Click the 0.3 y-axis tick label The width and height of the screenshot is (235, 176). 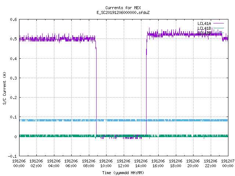(13, 78)
